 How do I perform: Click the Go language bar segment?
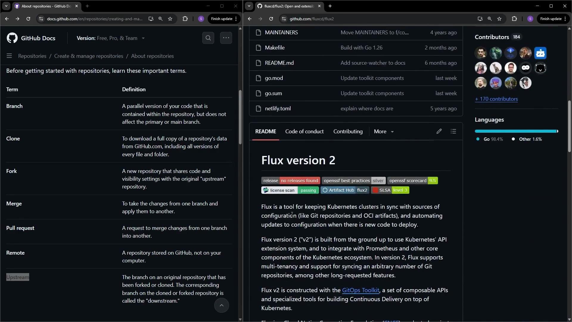(516, 131)
